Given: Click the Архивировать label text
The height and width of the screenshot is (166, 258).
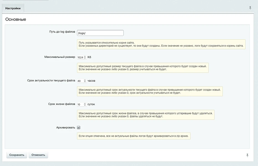Looking at the screenshot, I should [66, 128].
